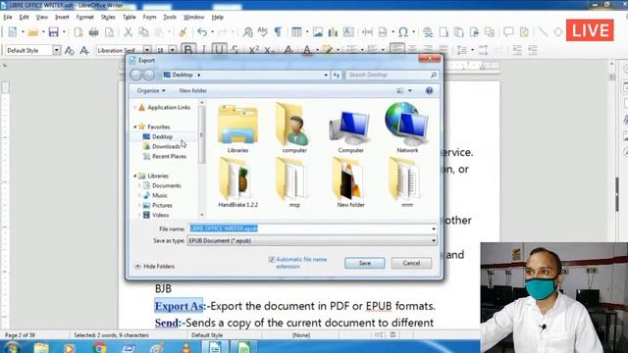This screenshot has width=628, height=353.
Task: Click the Insert Table icon
Action: click(296, 32)
